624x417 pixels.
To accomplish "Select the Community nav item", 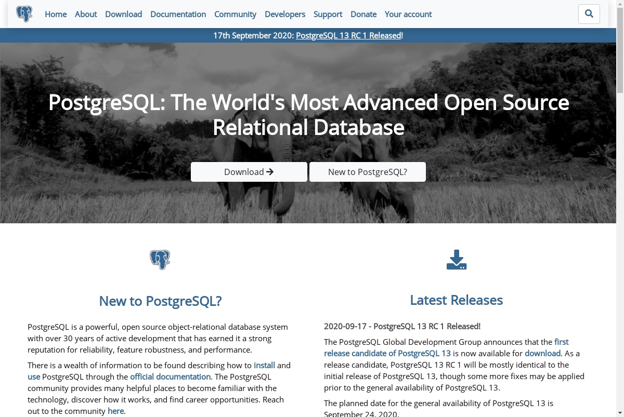I will pyautogui.click(x=235, y=14).
